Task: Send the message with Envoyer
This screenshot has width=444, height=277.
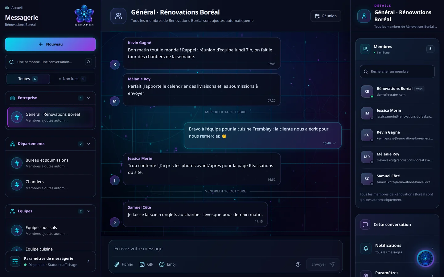Action: click(323, 264)
